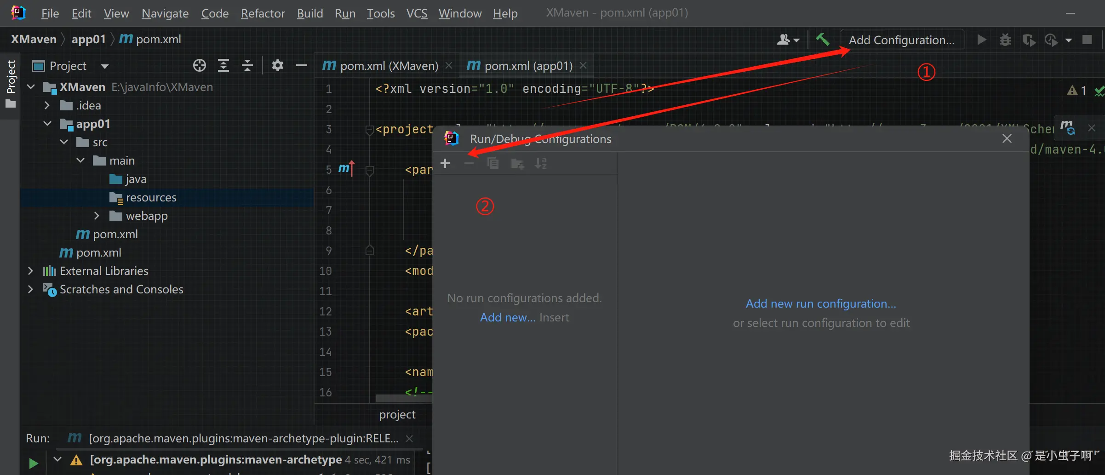Image resolution: width=1105 pixels, height=475 pixels.
Task: Click app01 breadcrumb in navigation bar
Action: pos(88,39)
